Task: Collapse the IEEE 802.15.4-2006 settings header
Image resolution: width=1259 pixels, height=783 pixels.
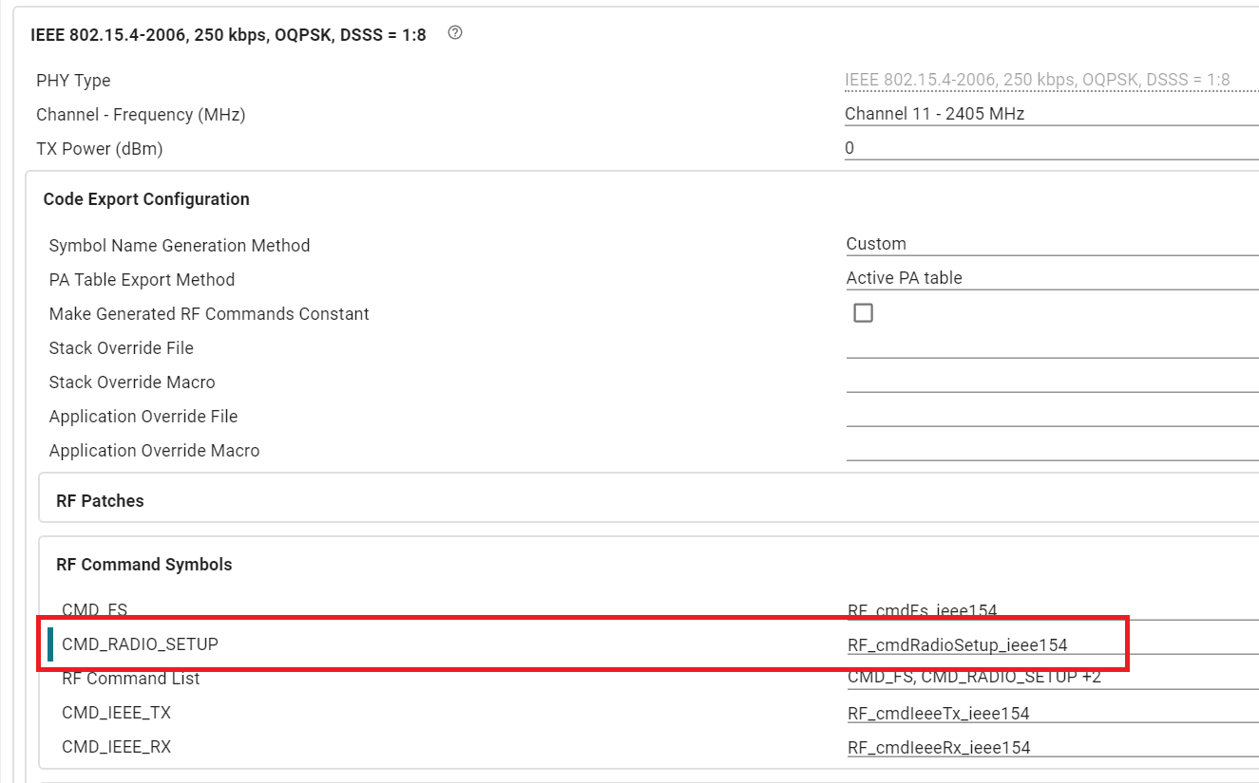Action: (228, 35)
